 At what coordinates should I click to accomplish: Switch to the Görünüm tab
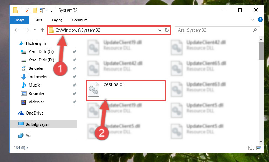[80, 20]
